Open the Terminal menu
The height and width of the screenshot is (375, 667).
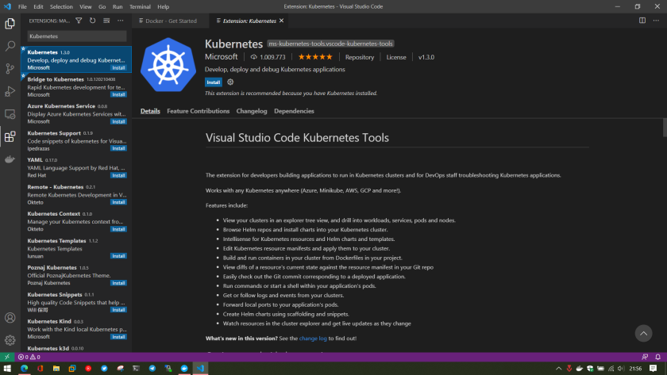pyautogui.click(x=140, y=6)
